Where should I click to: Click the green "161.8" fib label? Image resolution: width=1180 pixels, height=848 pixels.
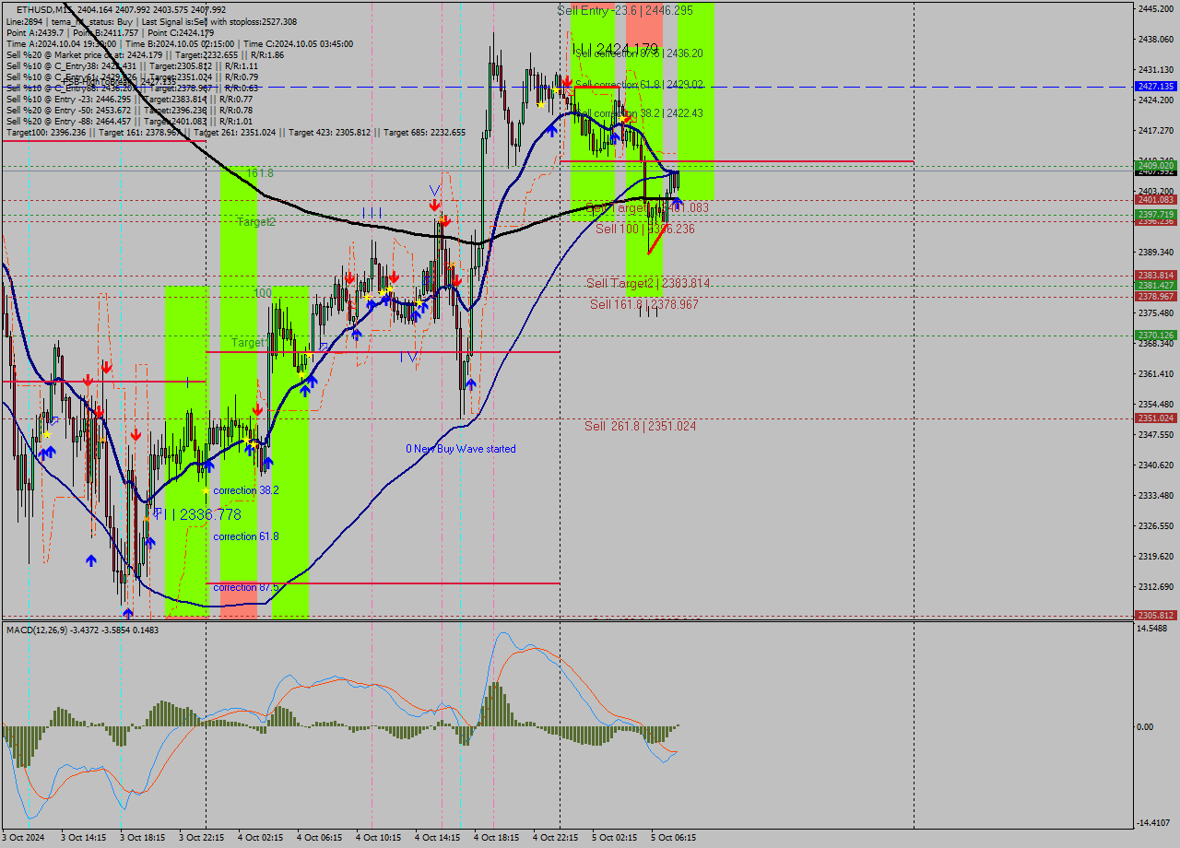coord(260,173)
